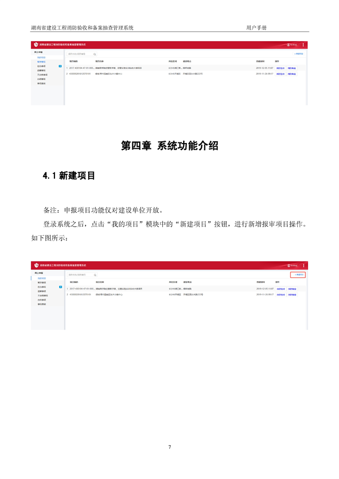This screenshot has width=339, height=479.
Task: Open 事项查询 at the bottom of lower screenshot sidebar
Action: click(x=42, y=304)
